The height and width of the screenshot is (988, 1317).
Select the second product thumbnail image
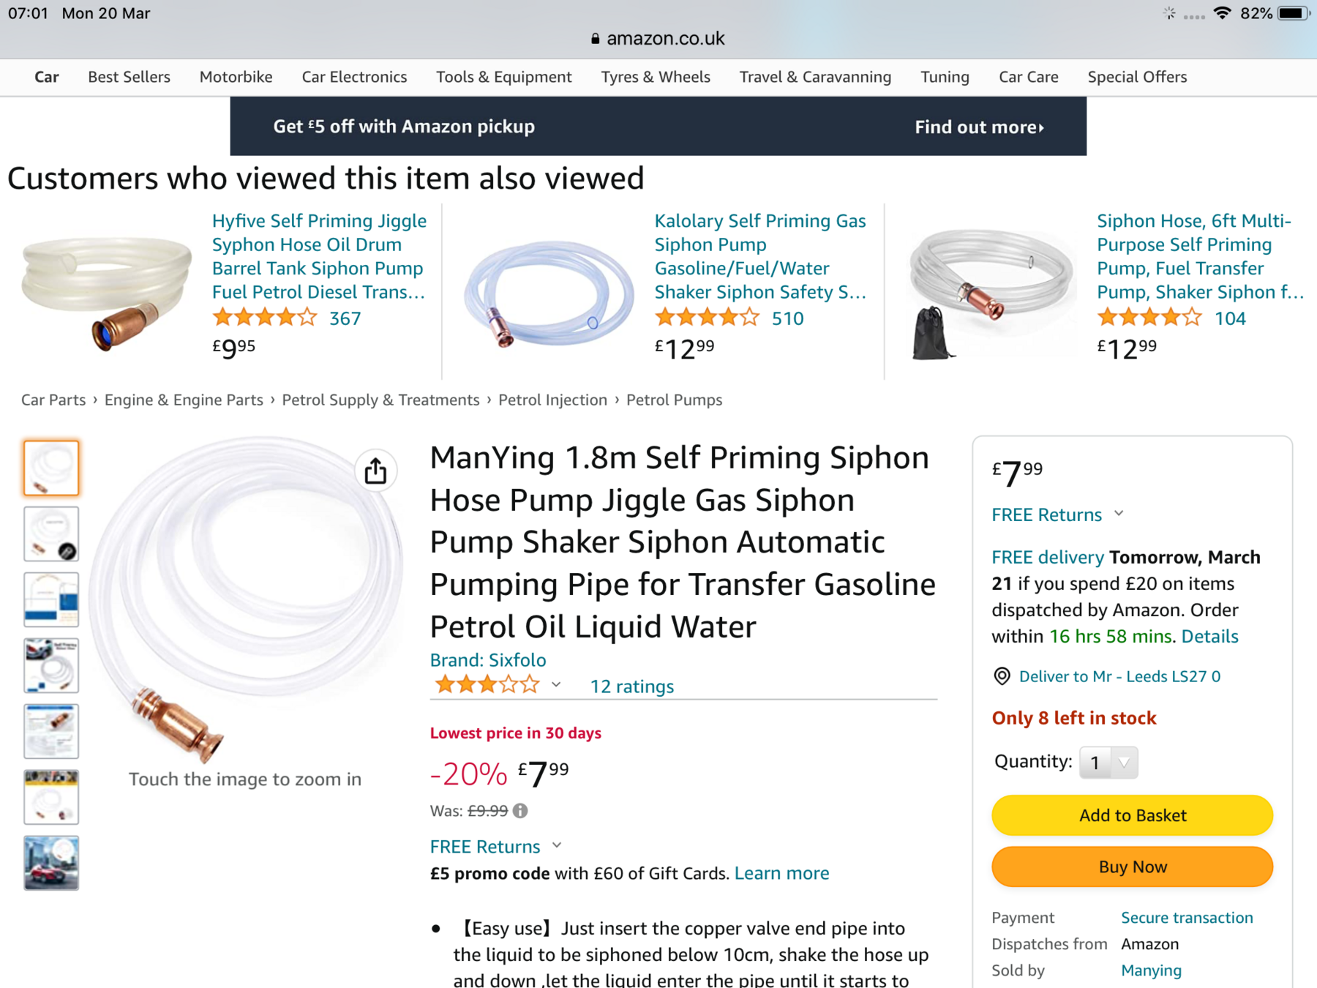click(x=51, y=534)
